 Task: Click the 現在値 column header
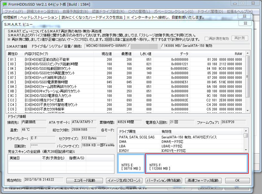pos(103,54)
